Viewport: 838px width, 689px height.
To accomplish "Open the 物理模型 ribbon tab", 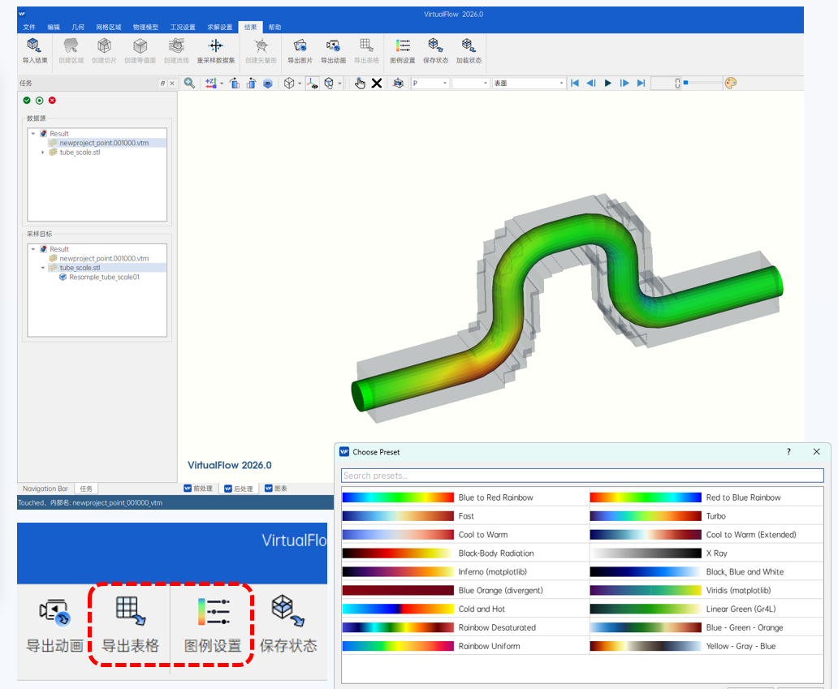I will (x=145, y=28).
